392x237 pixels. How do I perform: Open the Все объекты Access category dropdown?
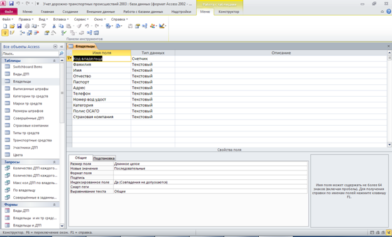click(55, 47)
